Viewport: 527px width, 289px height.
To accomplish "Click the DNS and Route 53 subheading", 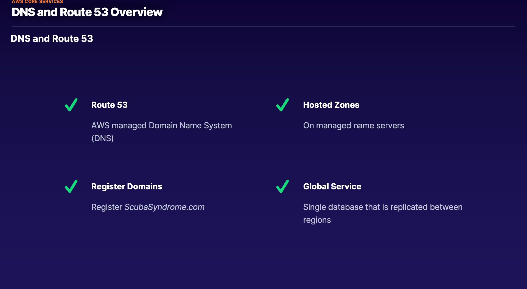I will (52, 39).
